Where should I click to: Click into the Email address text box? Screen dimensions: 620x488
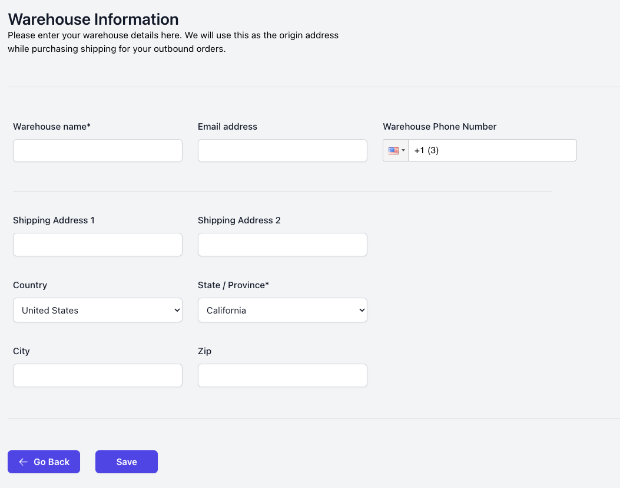coord(283,151)
